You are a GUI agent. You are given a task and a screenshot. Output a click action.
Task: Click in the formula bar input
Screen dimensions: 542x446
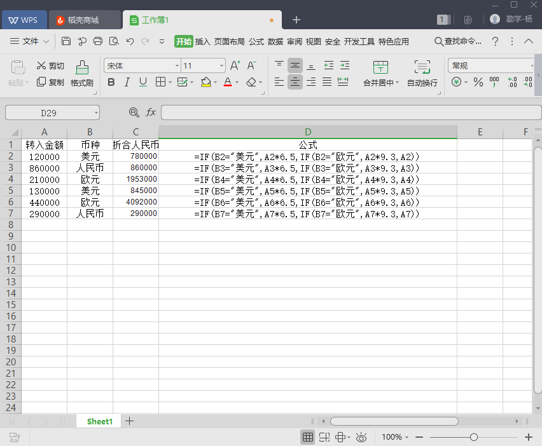click(351, 112)
